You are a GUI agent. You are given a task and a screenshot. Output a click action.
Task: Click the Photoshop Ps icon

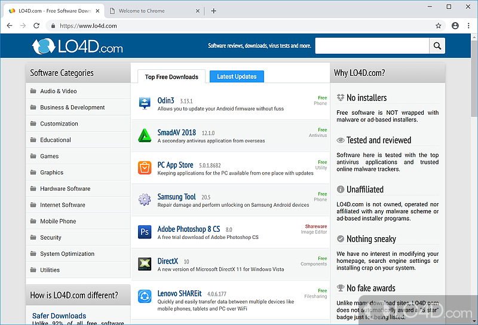tap(145, 232)
